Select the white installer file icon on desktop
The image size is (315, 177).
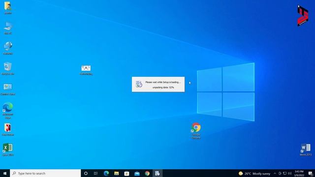click(x=86, y=70)
